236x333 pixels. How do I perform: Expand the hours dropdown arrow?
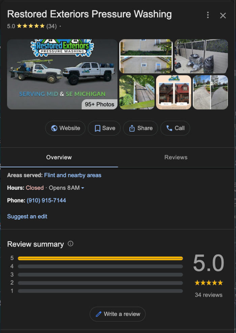click(x=83, y=188)
